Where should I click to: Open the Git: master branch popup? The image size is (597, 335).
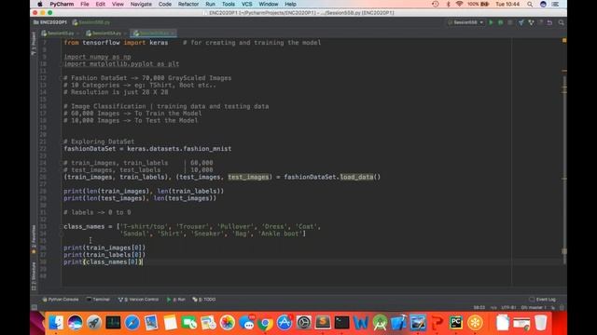coord(534,307)
